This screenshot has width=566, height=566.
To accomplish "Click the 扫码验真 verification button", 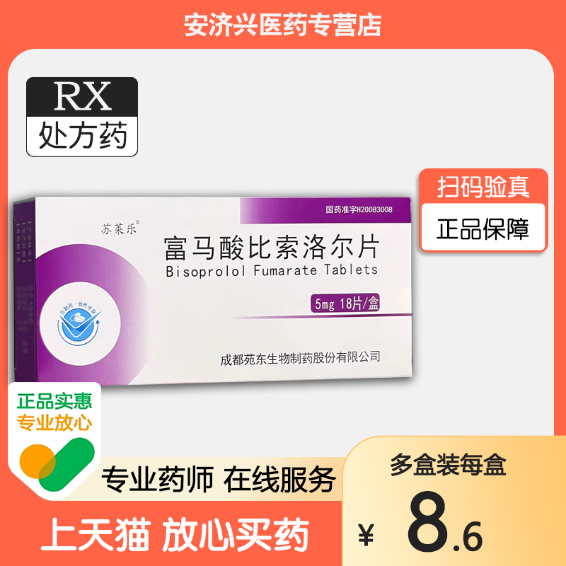I will (483, 187).
